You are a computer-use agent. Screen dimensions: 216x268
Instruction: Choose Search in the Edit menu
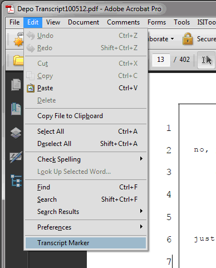(86, 199)
